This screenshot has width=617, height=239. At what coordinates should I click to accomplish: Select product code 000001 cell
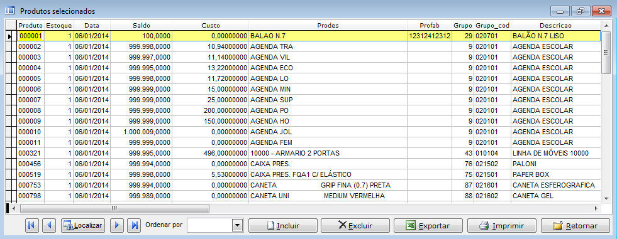[31, 36]
